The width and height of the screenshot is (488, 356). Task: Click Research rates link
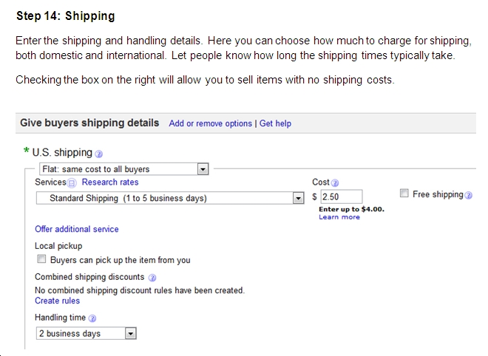pos(110,182)
